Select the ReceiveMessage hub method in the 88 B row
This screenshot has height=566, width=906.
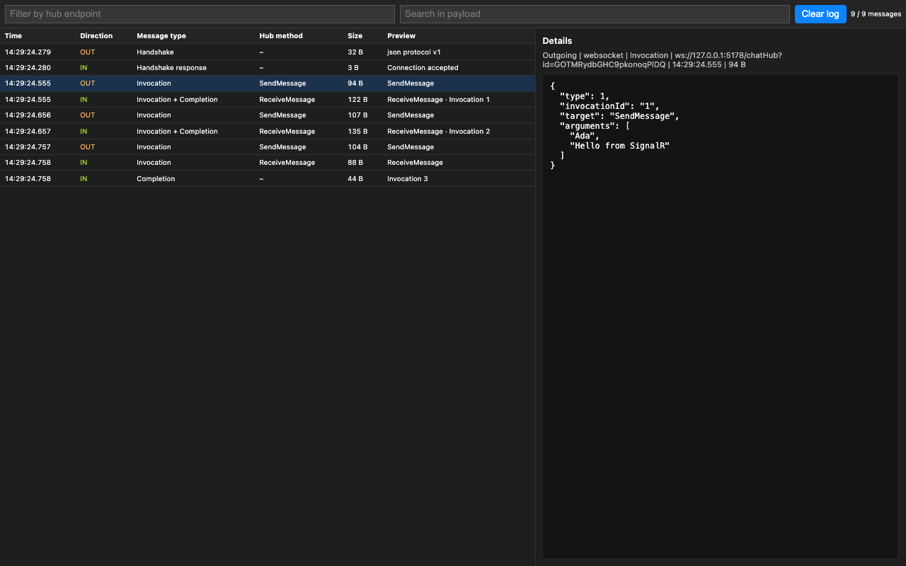point(287,163)
